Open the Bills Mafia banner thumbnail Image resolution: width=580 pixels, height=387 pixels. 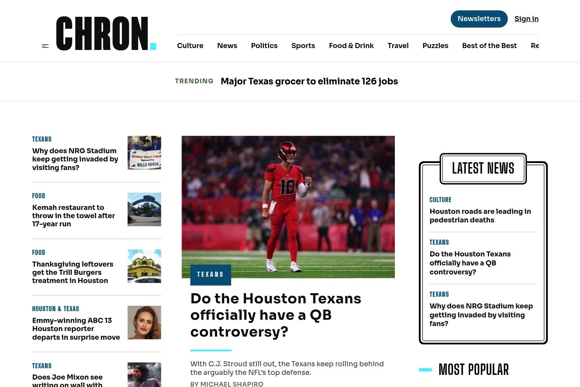144,153
